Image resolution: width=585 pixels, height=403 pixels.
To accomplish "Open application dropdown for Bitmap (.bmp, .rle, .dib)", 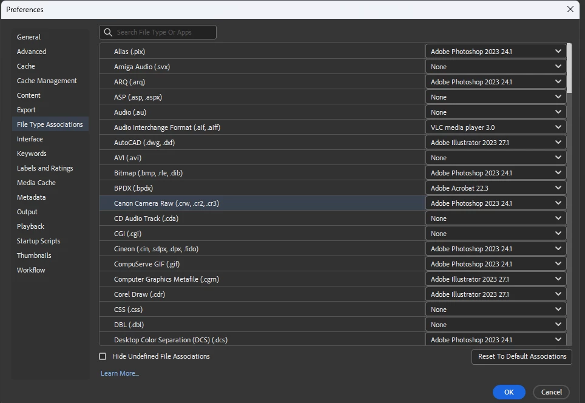I will [x=496, y=173].
